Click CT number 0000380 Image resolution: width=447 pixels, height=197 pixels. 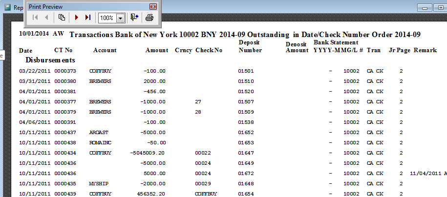click(65, 81)
